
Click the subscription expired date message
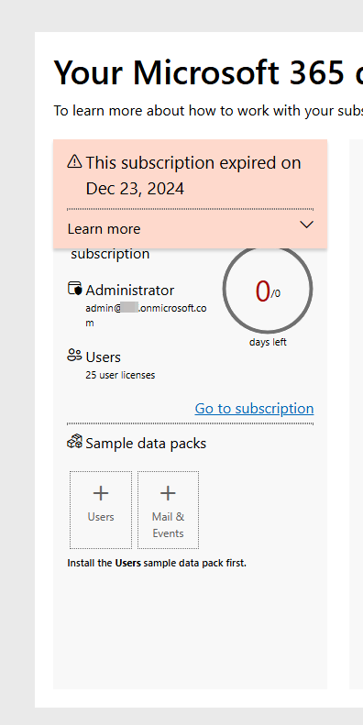193,176
